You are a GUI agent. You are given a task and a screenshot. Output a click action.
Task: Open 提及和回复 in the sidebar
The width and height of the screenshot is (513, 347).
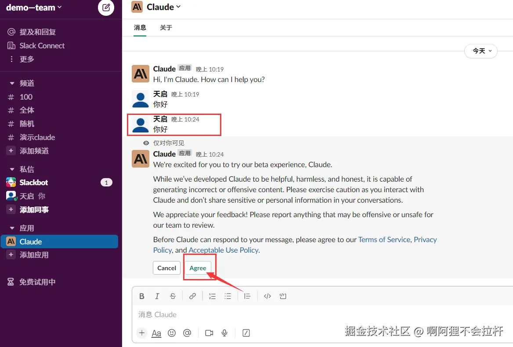[x=38, y=32]
